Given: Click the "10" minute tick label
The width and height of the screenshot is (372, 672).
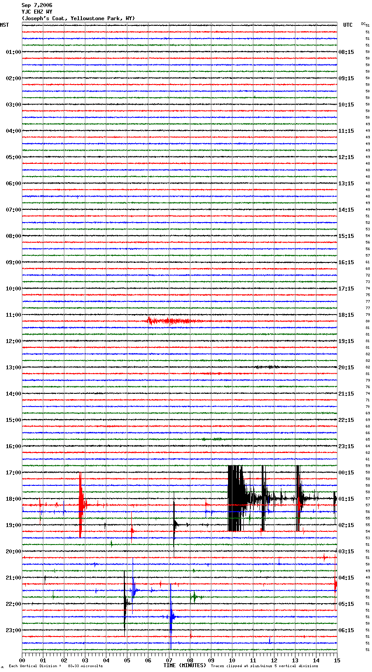Looking at the screenshot, I should coord(232,660).
